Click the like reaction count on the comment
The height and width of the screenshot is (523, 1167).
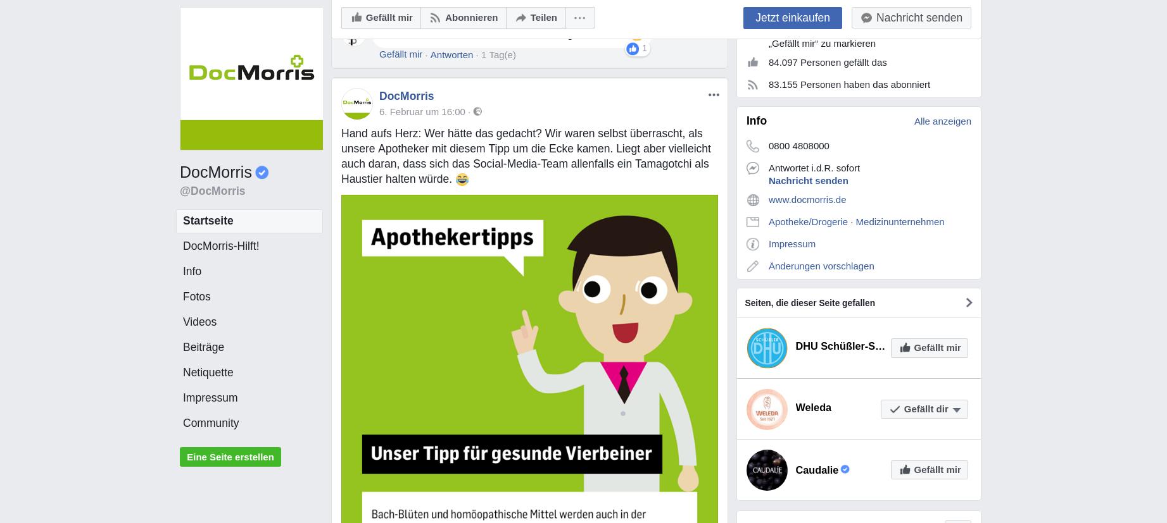(638, 49)
